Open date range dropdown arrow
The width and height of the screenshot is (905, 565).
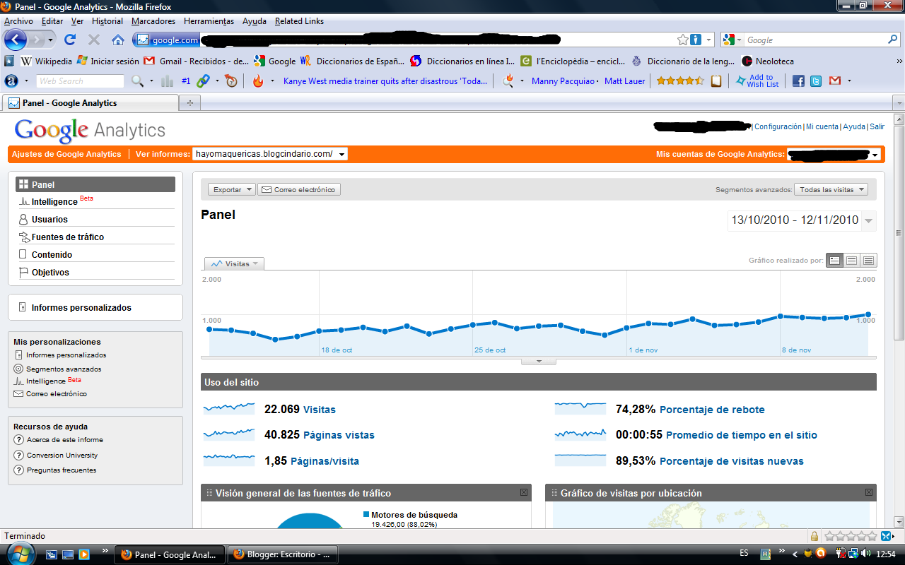click(869, 220)
